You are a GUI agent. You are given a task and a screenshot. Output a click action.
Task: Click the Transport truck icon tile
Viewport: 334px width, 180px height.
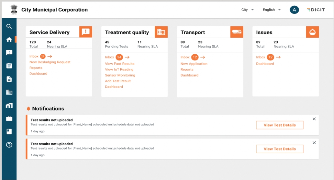click(237, 32)
